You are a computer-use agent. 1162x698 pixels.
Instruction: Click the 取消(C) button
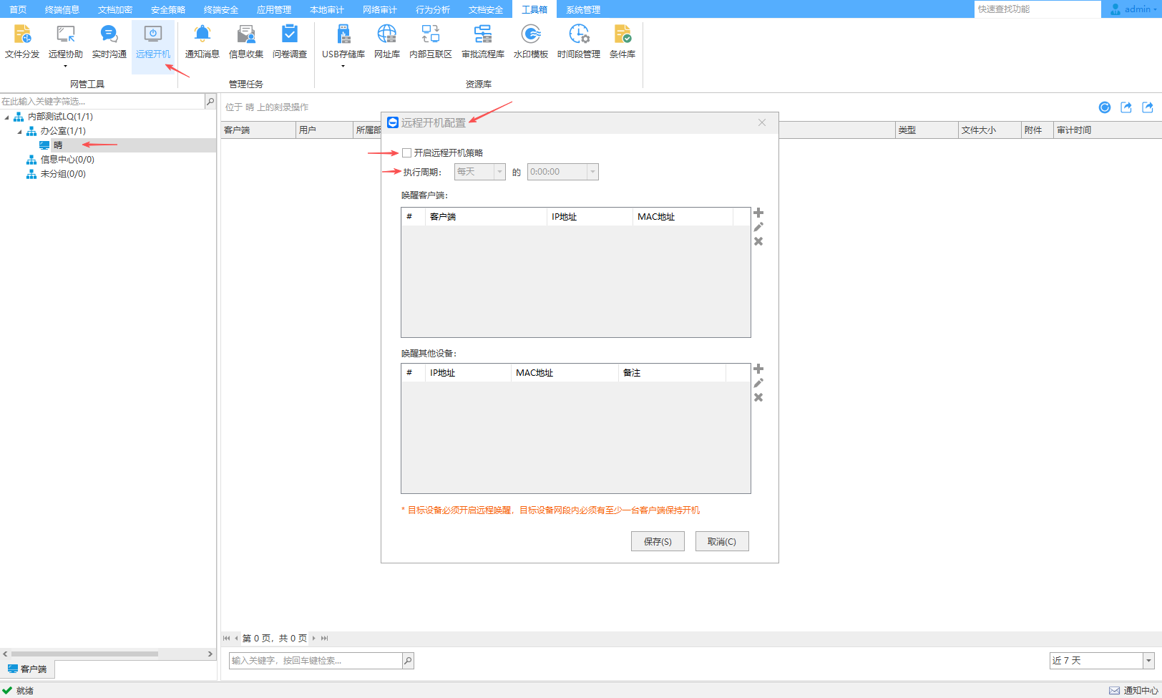click(721, 541)
